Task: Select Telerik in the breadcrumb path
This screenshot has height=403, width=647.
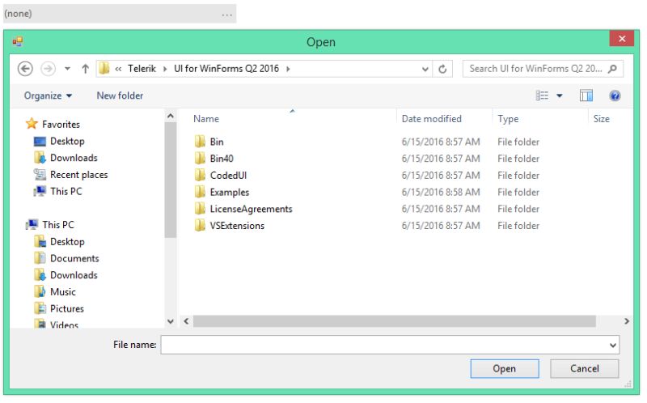Action: coord(142,69)
